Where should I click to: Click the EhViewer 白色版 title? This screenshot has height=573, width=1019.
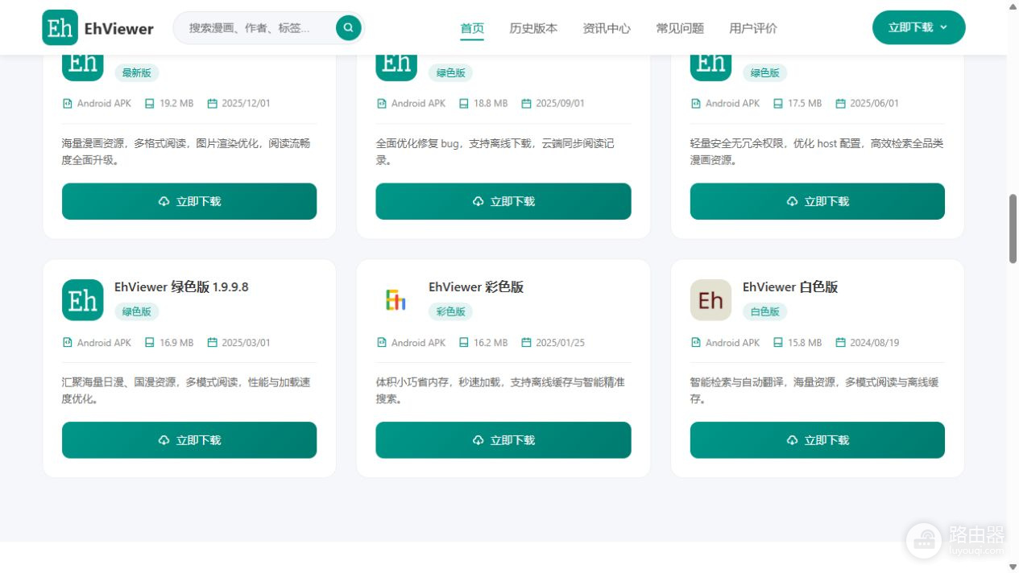pyautogui.click(x=790, y=287)
